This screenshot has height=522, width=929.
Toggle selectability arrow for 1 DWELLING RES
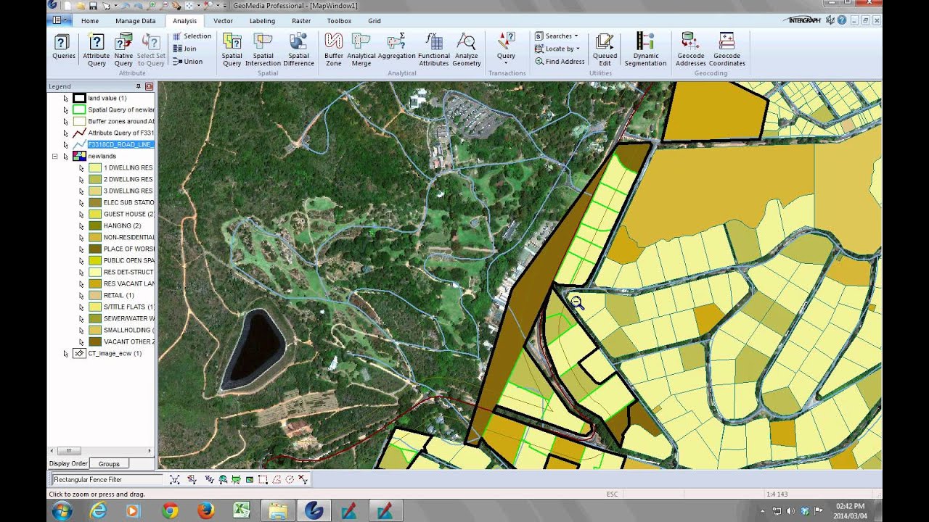(81, 168)
